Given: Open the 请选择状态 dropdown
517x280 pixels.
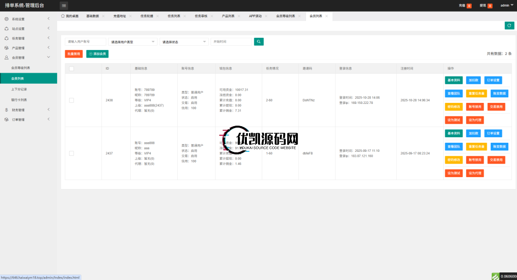Looking at the screenshot, I should tap(184, 42).
